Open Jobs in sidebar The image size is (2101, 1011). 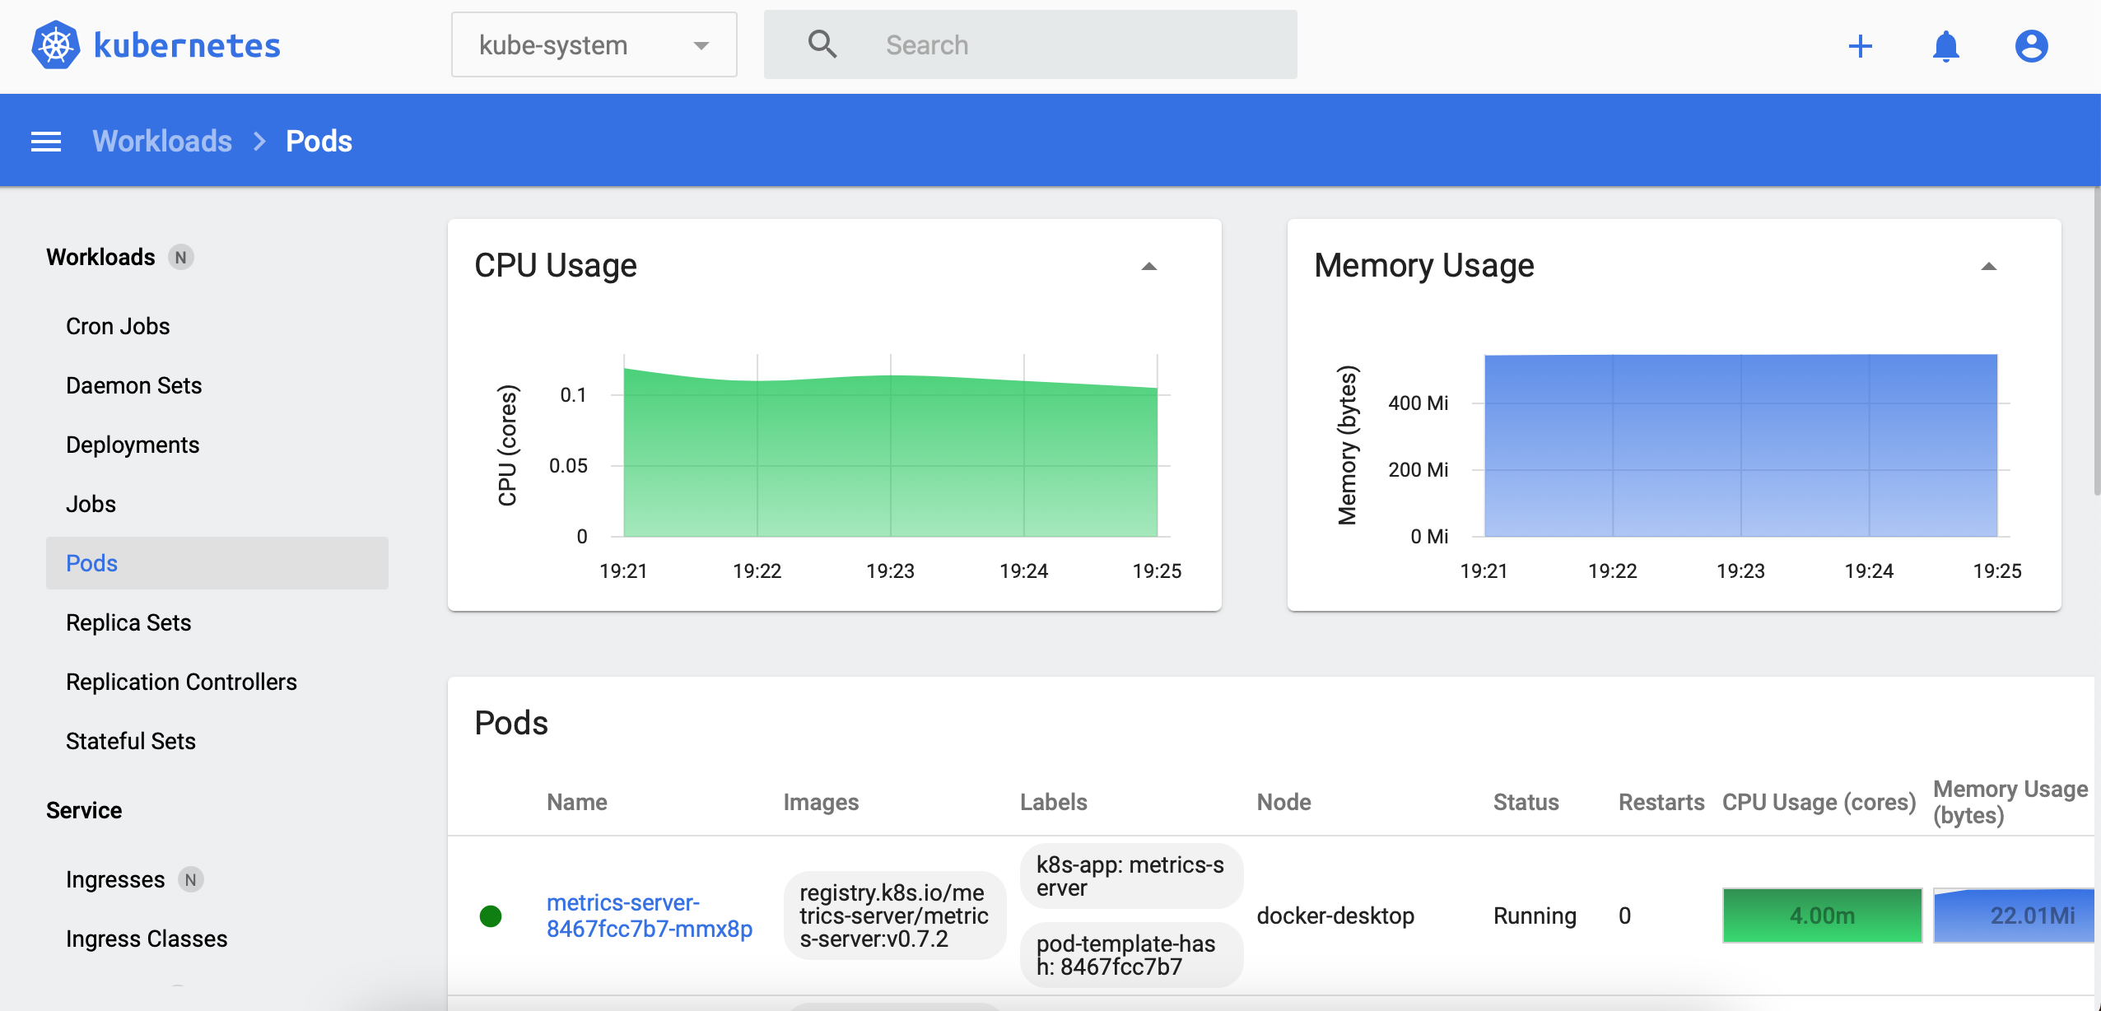(91, 504)
